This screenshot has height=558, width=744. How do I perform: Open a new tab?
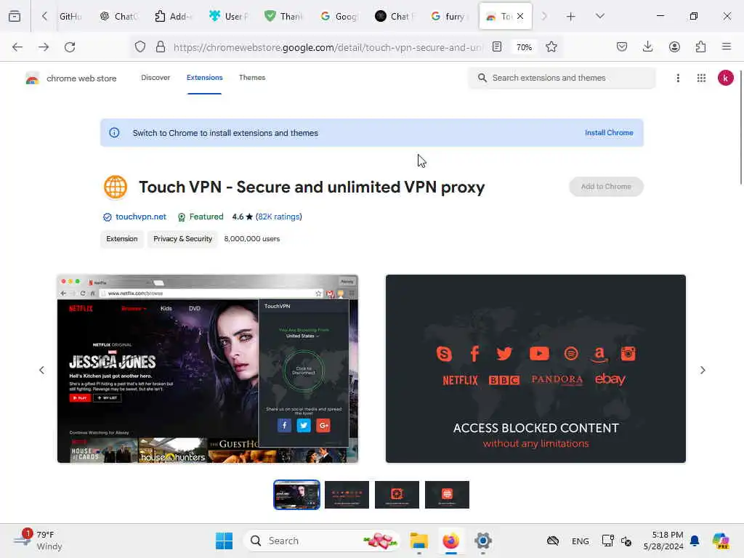point(571,17)
